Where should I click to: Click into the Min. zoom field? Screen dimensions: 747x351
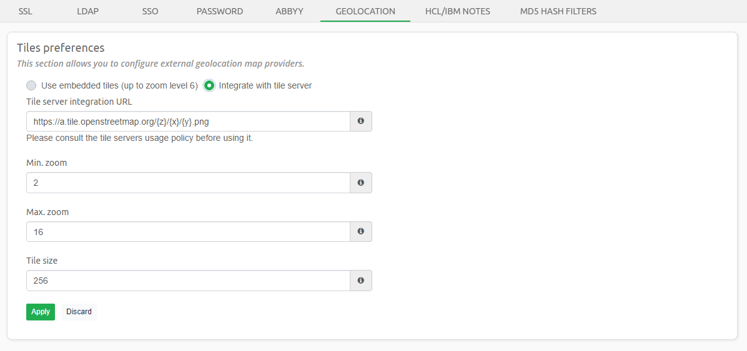pos(188,183)
